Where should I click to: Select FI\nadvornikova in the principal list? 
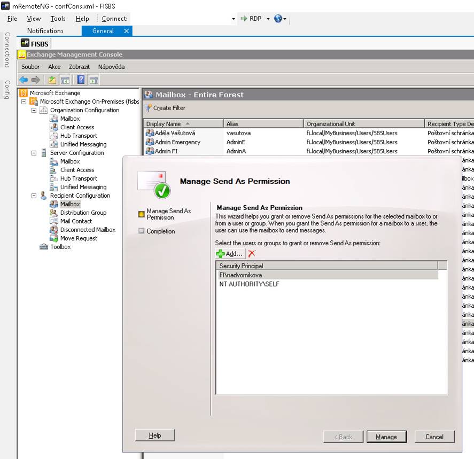click(240, 275)
